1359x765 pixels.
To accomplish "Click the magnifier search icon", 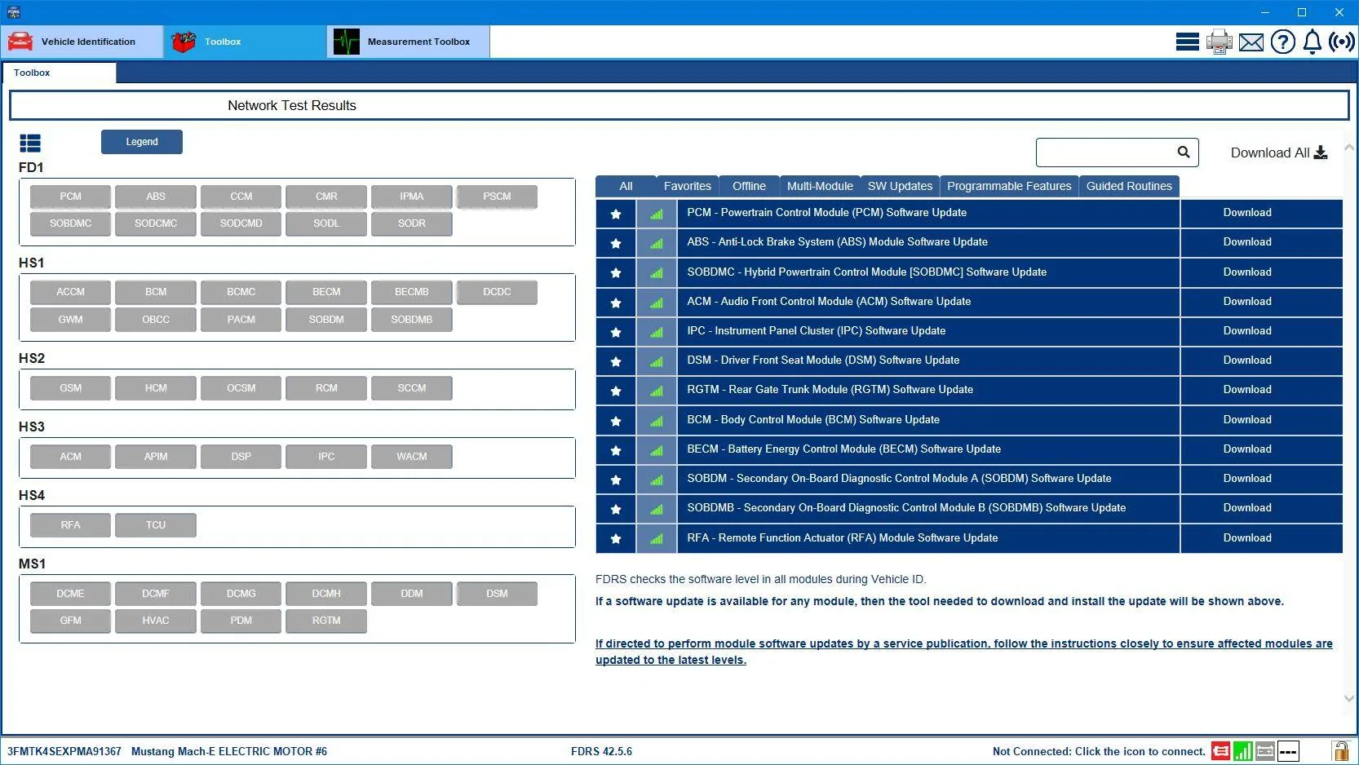I will click(1184, 152).
